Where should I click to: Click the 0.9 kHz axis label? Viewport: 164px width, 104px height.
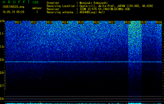tap(2, 60)
